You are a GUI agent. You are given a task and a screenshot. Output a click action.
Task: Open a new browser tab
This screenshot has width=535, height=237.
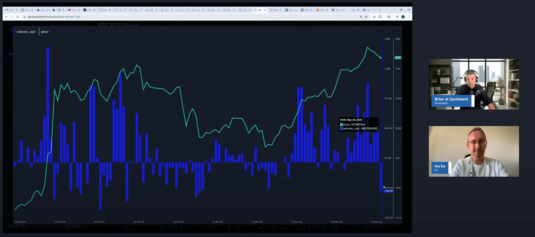click(x=379, y=10)
